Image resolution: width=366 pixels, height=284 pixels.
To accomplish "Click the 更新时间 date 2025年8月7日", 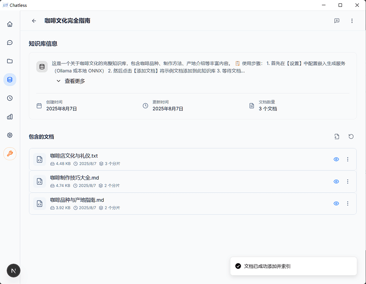I will pyautogui.click(x=168, y=109).
